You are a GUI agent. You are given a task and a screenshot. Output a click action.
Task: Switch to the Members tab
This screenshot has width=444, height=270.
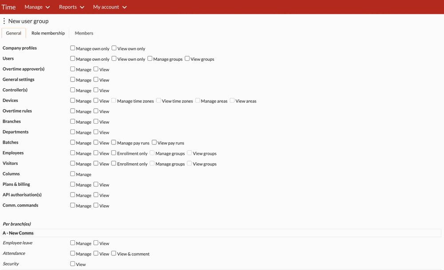(84, 33)
